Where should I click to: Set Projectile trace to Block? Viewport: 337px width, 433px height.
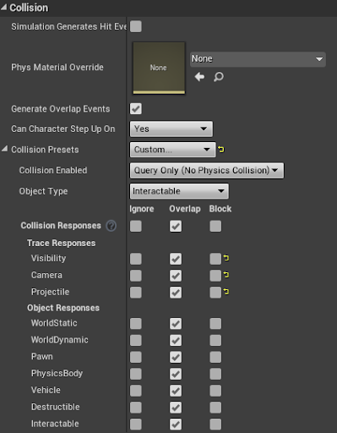pyautogui.click(x=215, y=293)
